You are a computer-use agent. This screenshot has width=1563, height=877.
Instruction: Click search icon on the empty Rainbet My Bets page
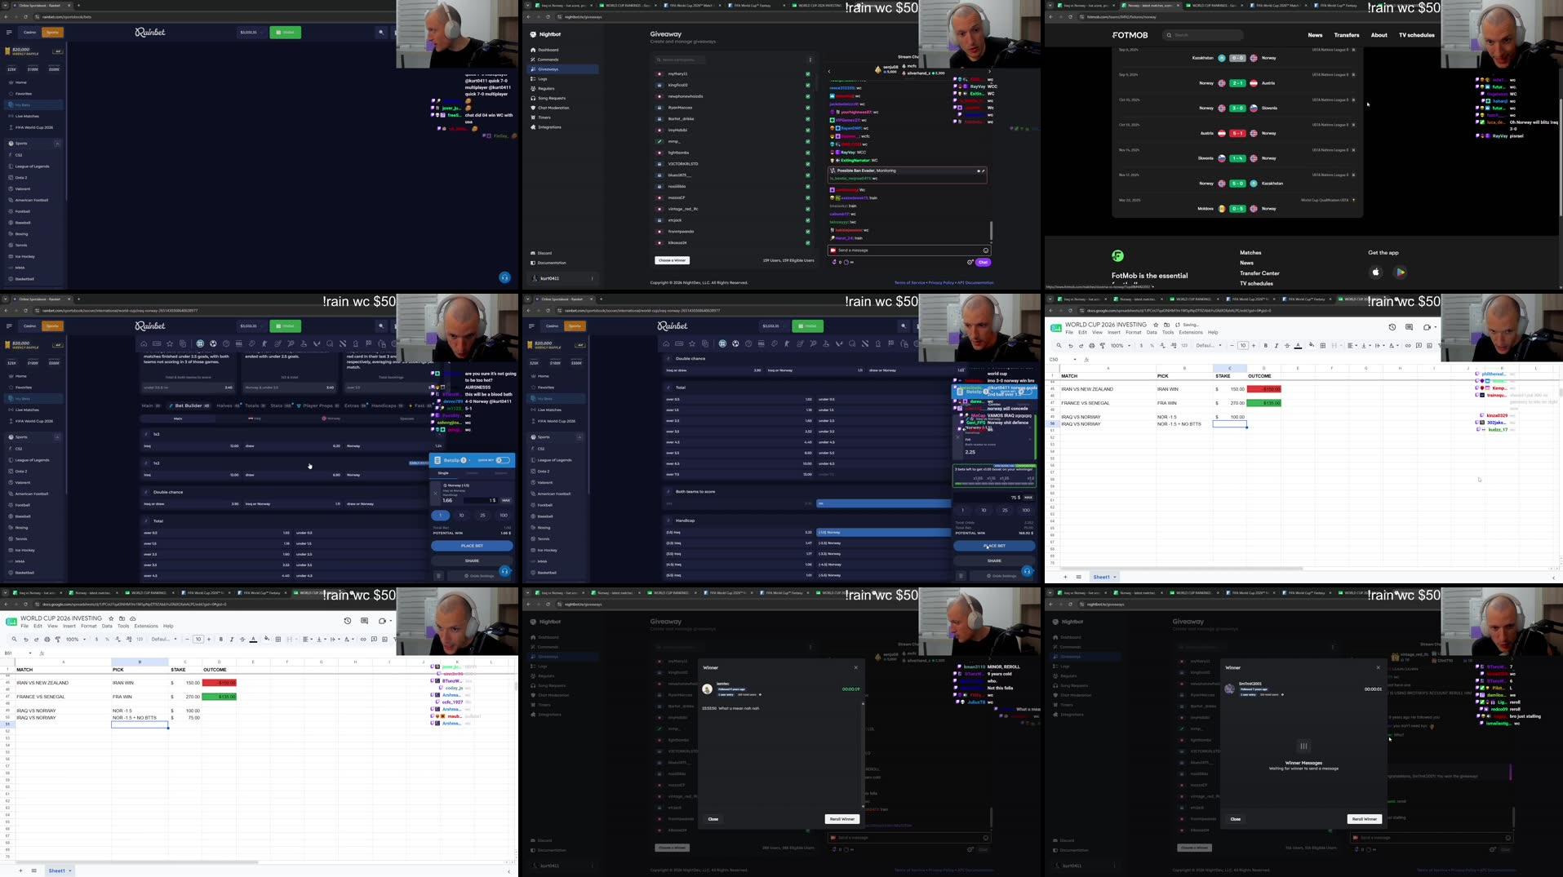point(381,32)
